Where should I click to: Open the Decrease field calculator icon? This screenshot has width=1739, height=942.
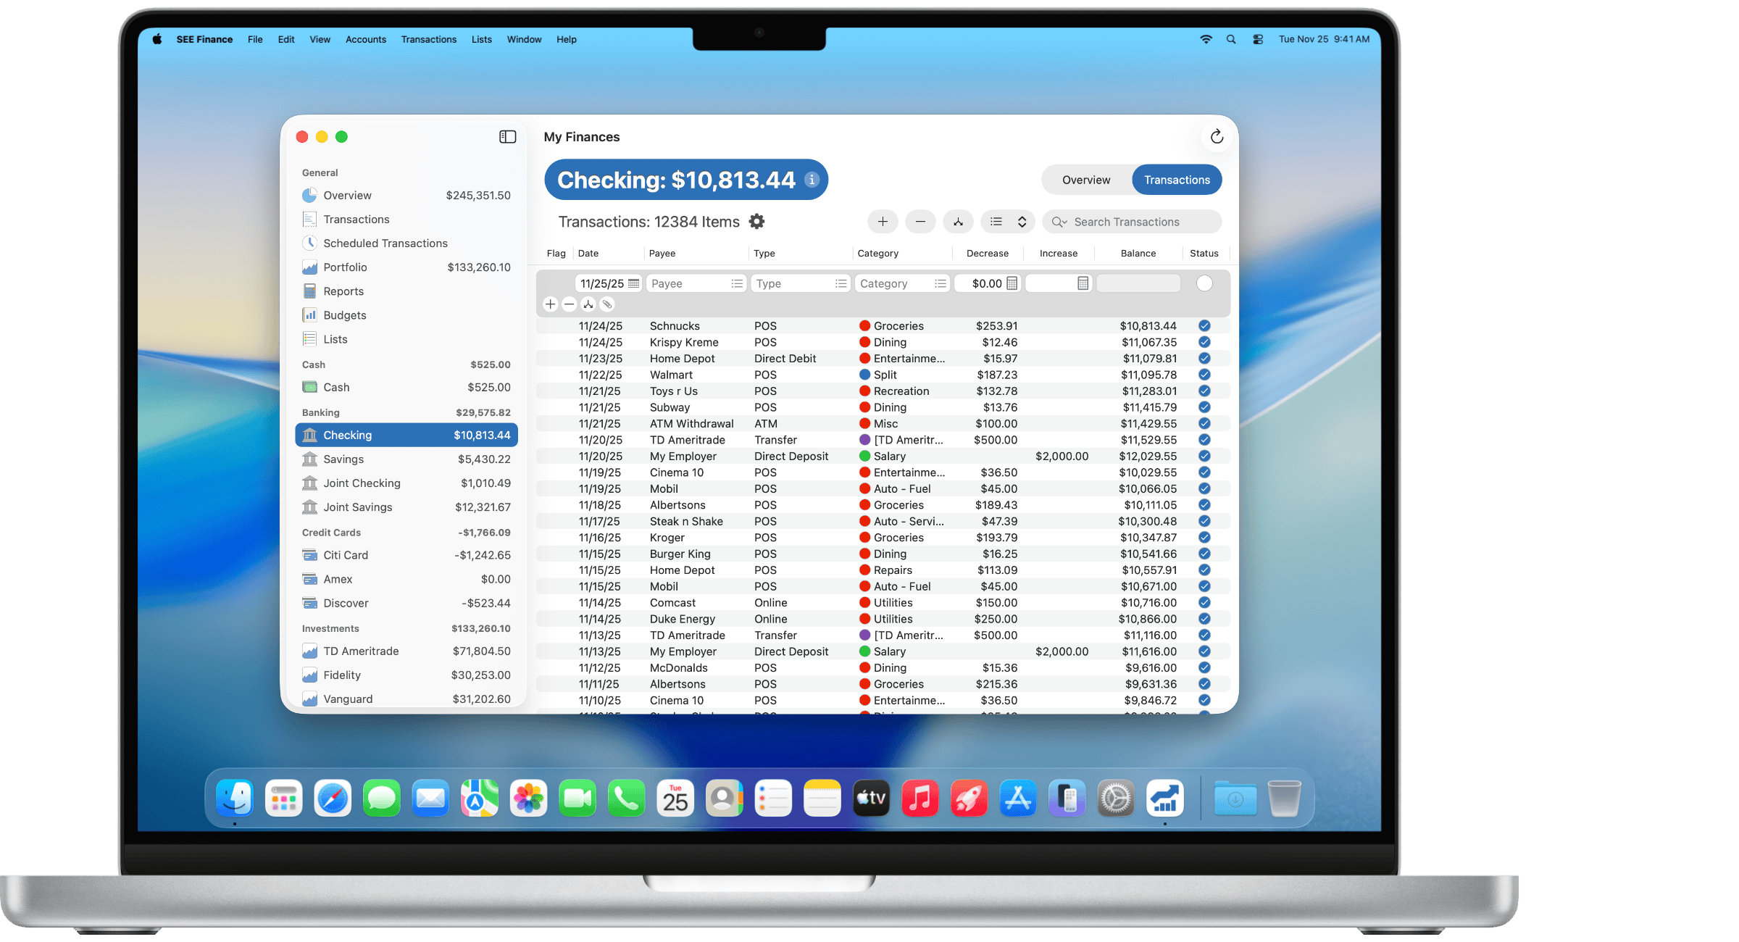(x=1012, y=283)
